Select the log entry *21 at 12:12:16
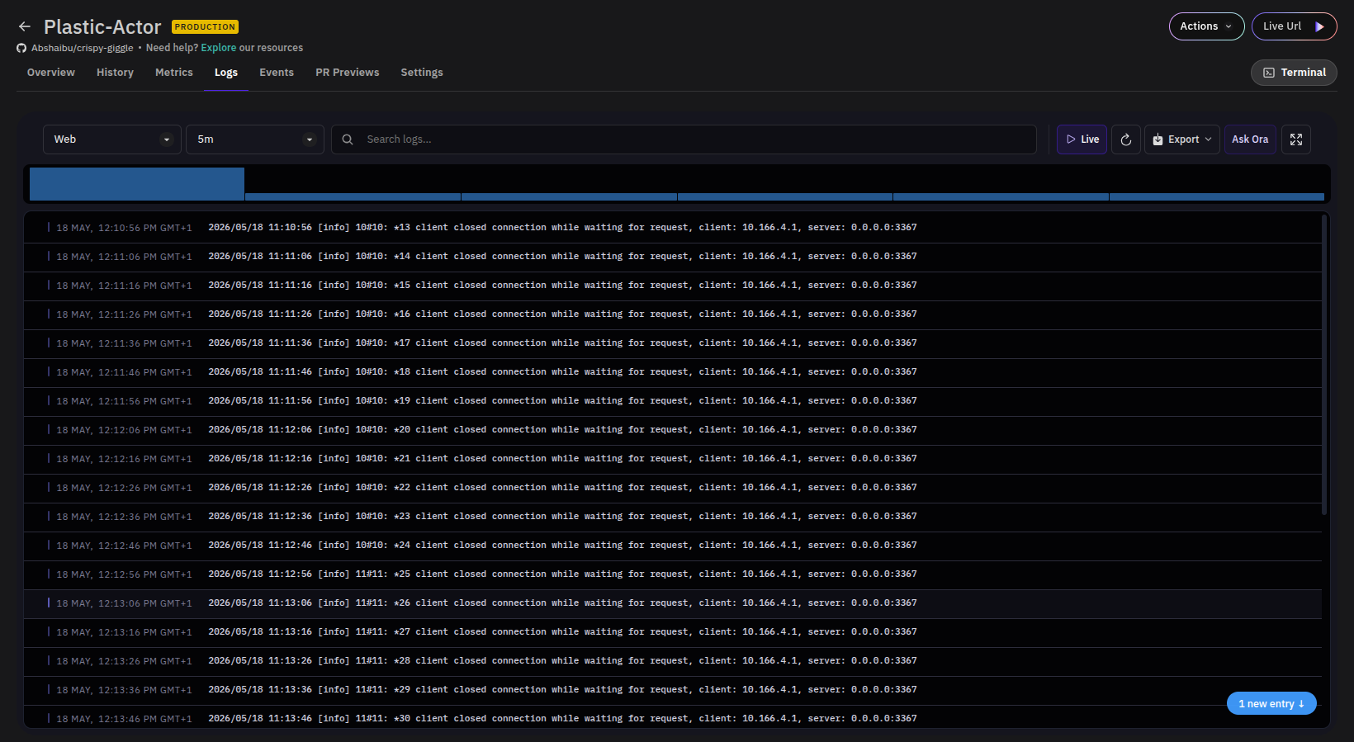This screenshot has width=1354, height=742. [x=673, y=459]
